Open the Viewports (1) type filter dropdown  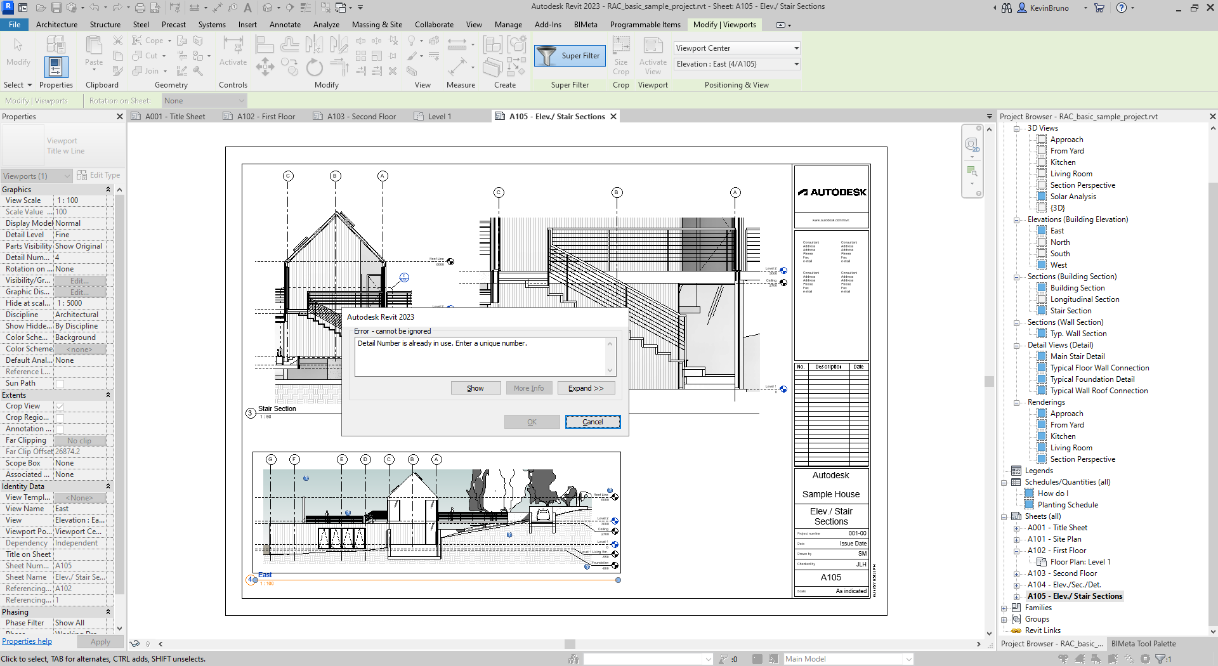37,176
